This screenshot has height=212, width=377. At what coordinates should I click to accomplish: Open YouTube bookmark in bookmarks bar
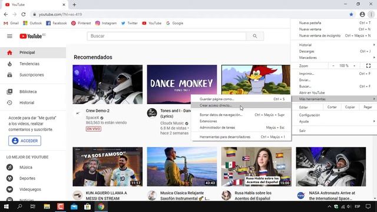tap(152, 23)
